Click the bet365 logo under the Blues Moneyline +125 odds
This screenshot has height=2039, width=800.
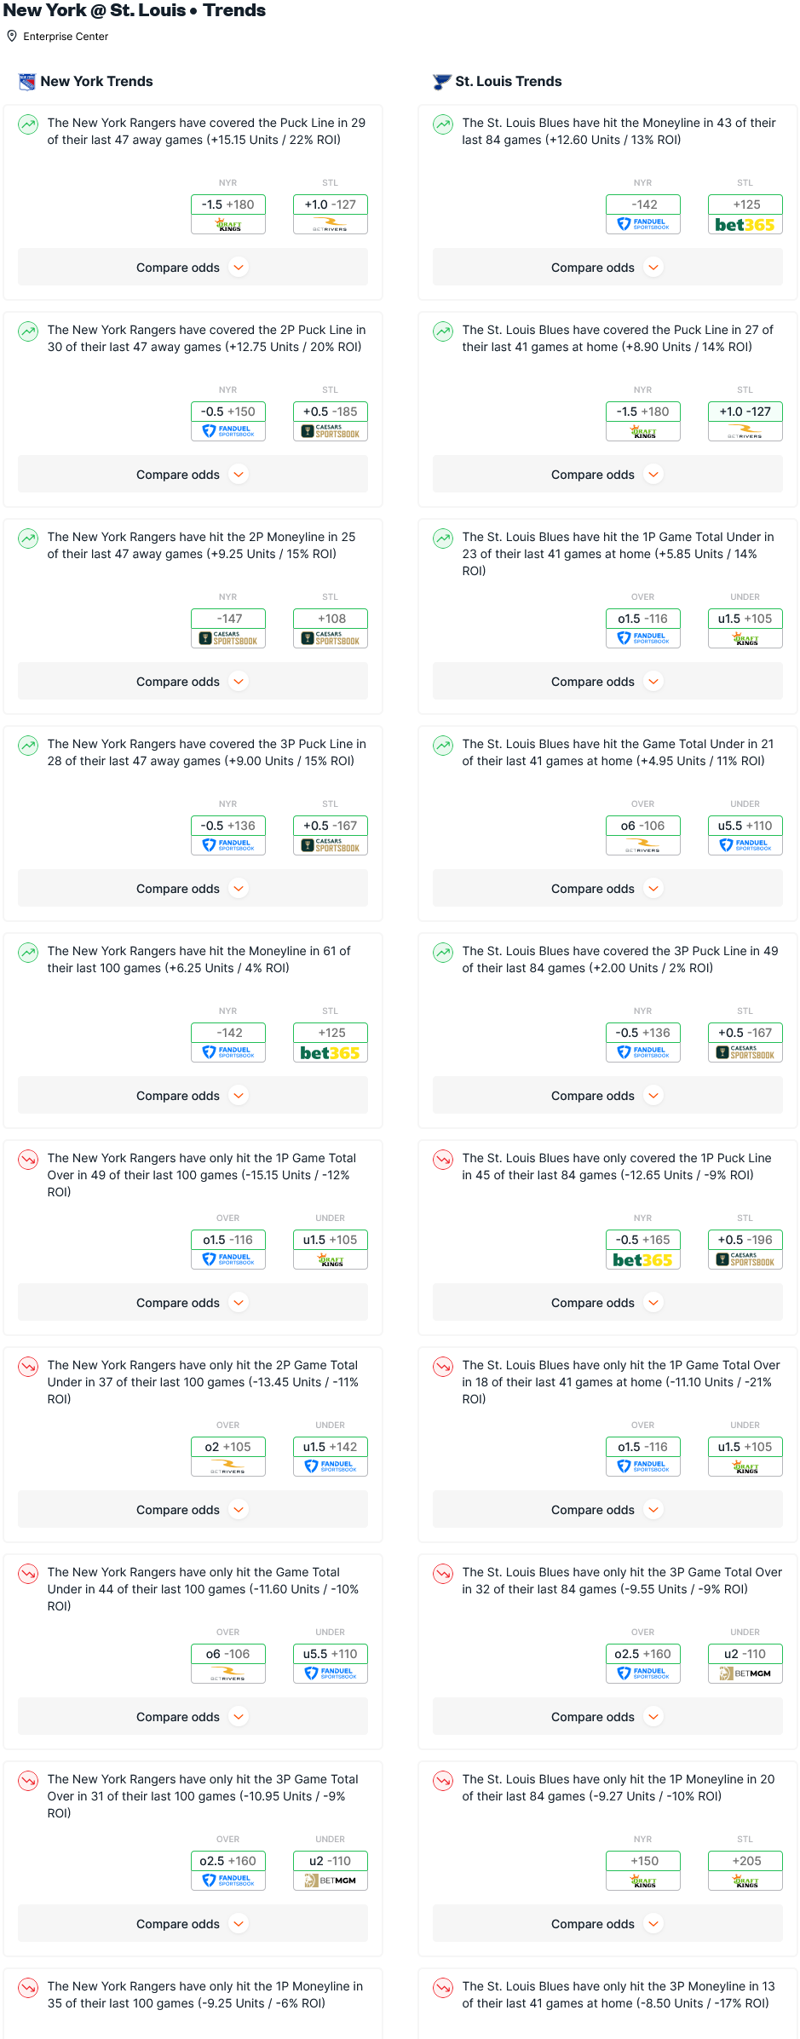click(745, 225)
